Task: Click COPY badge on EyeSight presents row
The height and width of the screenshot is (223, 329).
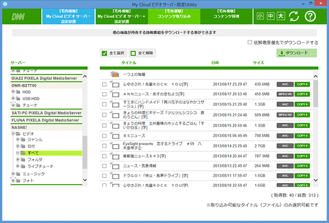Action: click(302, 146)
